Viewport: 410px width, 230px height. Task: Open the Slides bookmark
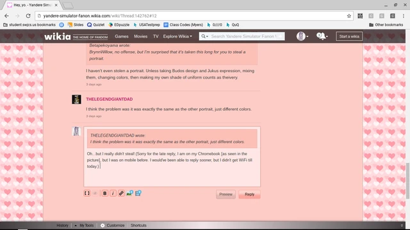[x=76, y=25]
